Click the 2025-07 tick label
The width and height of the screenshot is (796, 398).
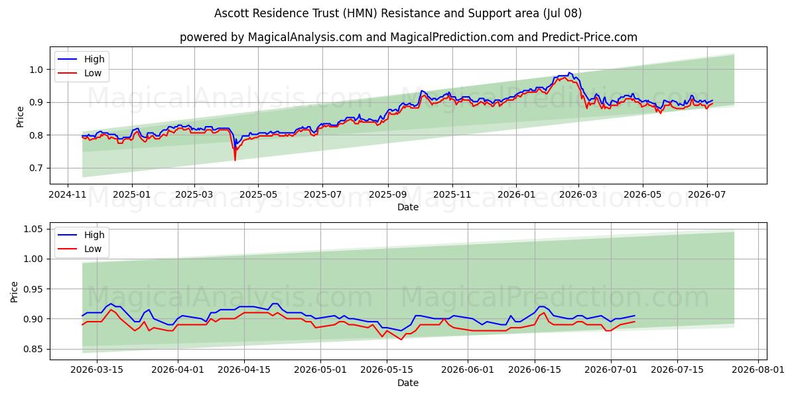coord(322,194)
